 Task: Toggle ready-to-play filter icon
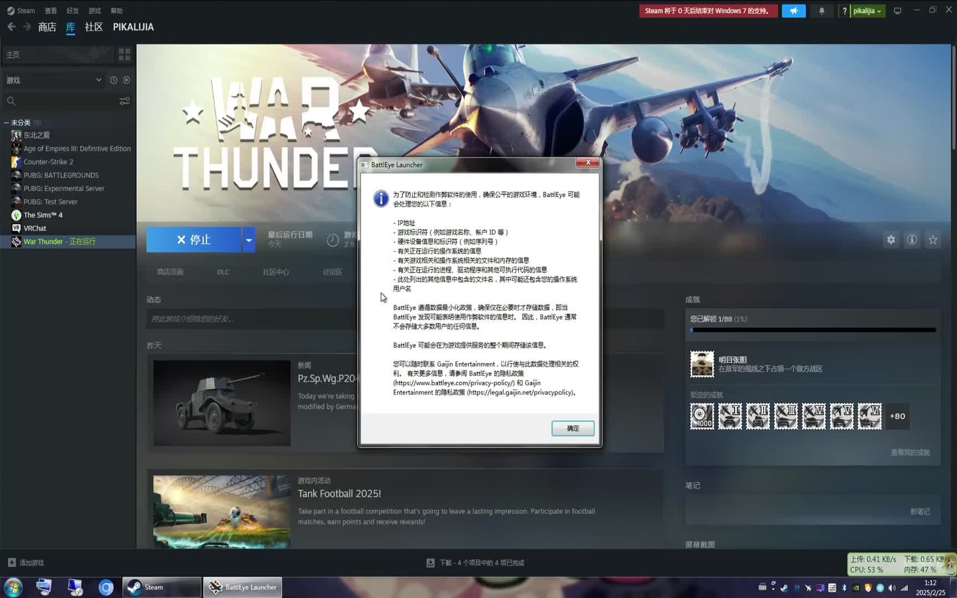(127, 80)
